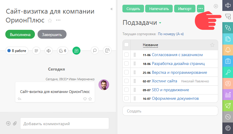Click the star in the table header
Viewport: 233px width, 134px height.
tap(212, 45)
